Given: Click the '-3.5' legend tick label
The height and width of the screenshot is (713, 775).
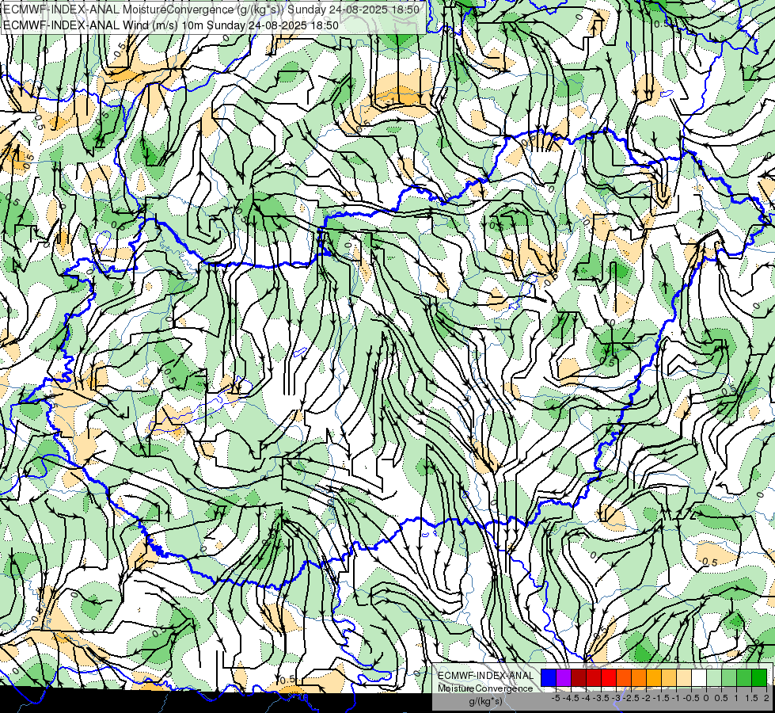Looking at the screenshot, I should tap(601, 698).
